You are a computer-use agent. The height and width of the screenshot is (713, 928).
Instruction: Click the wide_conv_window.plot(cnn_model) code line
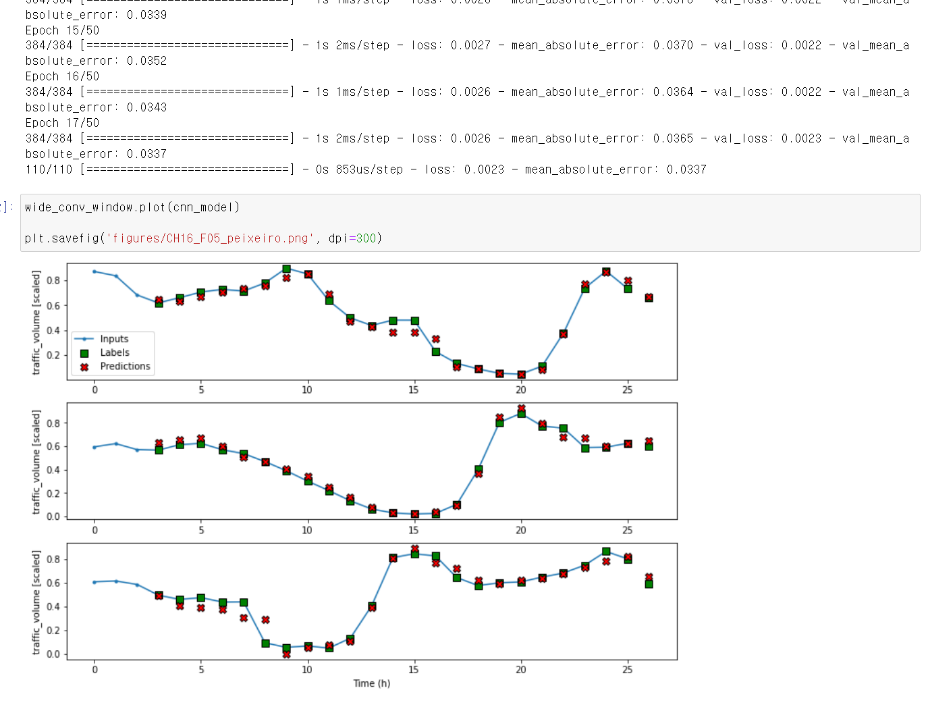[132, 207]
